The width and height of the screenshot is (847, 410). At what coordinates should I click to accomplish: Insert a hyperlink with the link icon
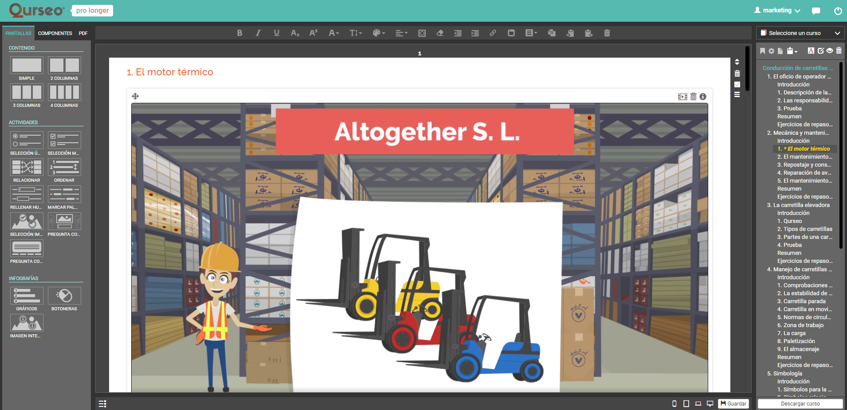click(x=493, y=33)
